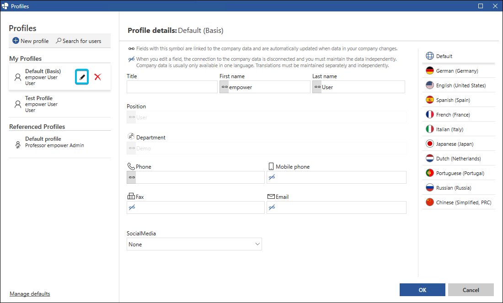503x303 pixels.
Task: Click into the Fax input field
Action: (x=196, y=207)
